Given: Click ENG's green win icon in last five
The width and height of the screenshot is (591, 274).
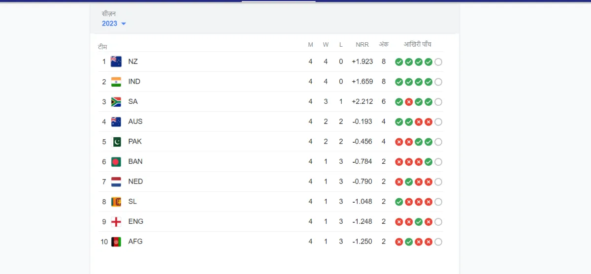Looking at the screenshot, I should coord(419,222).
